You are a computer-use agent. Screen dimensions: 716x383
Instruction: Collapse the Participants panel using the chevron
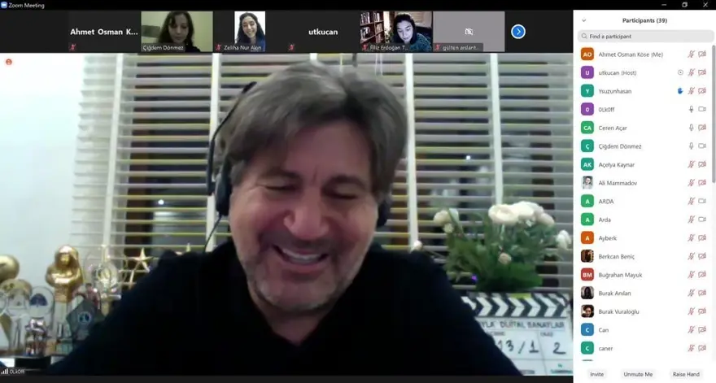click(x=583, y=20)
